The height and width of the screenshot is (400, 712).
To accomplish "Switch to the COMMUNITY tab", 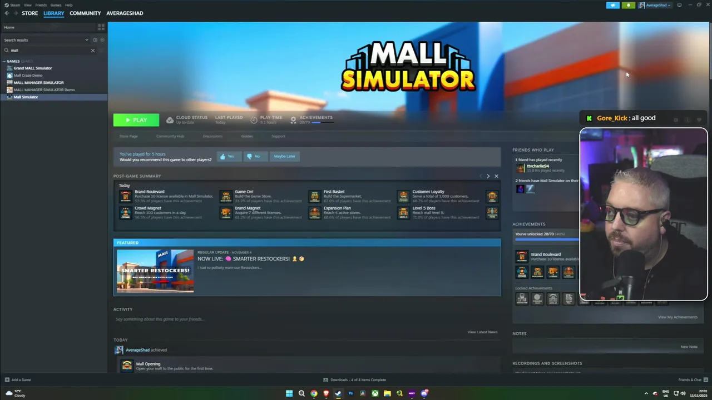I will pos(85,13).
